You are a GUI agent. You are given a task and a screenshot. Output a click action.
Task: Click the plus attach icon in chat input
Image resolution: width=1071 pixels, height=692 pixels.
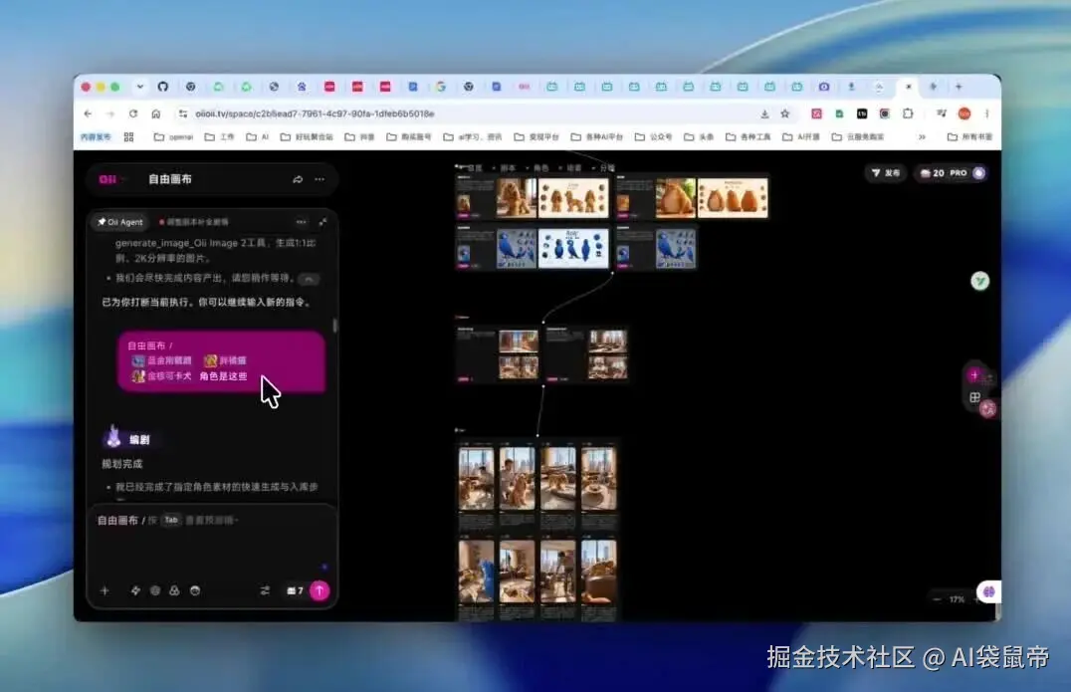pos(105,590)
